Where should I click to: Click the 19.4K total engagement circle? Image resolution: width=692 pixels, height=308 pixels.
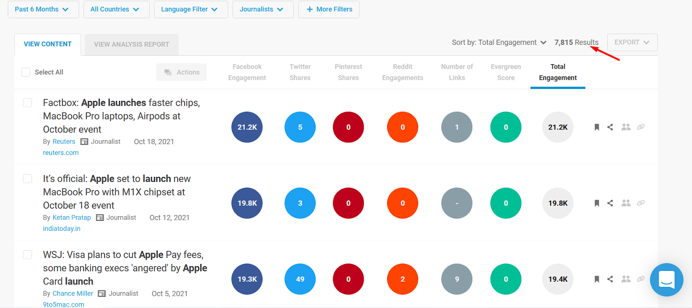click(x=558, y=279)
